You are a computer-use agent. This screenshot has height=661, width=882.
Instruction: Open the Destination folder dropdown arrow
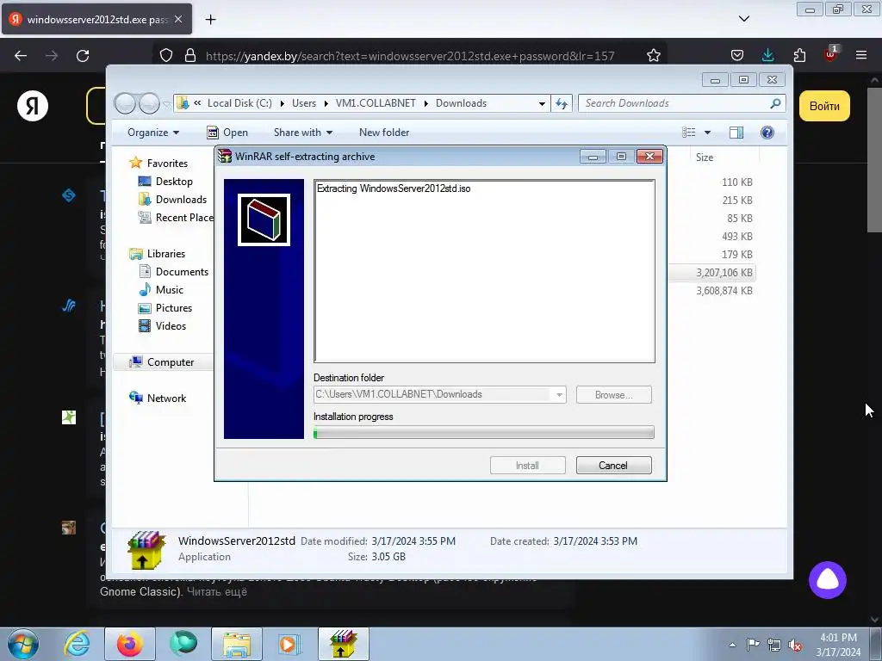click(559, 394)
